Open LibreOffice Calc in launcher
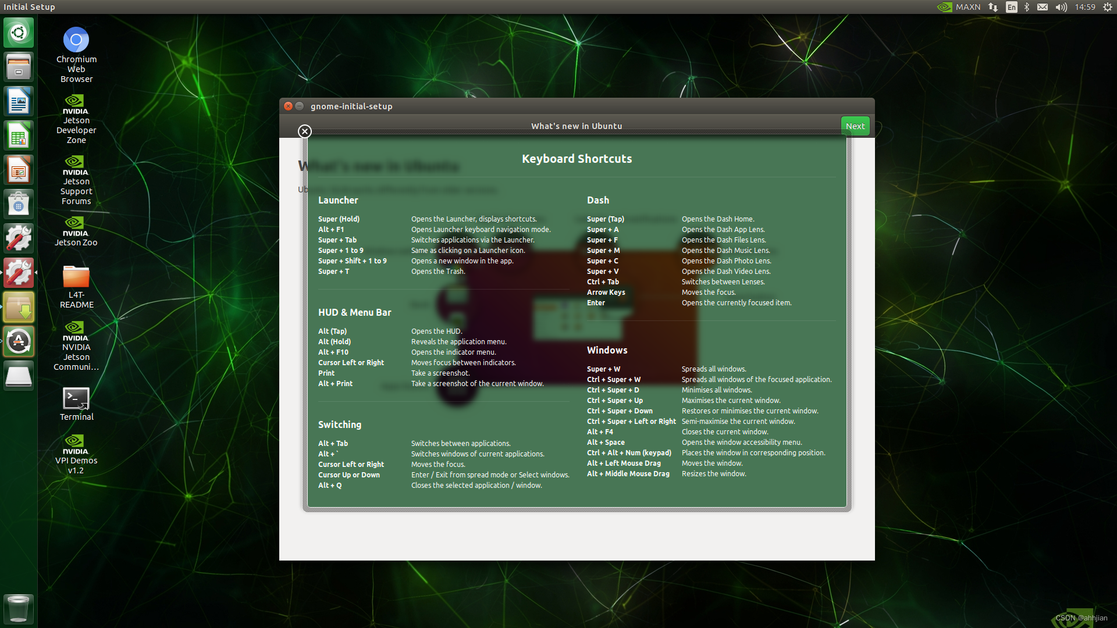This screenshot has width=1117, height=628. [x=19, y=136]
